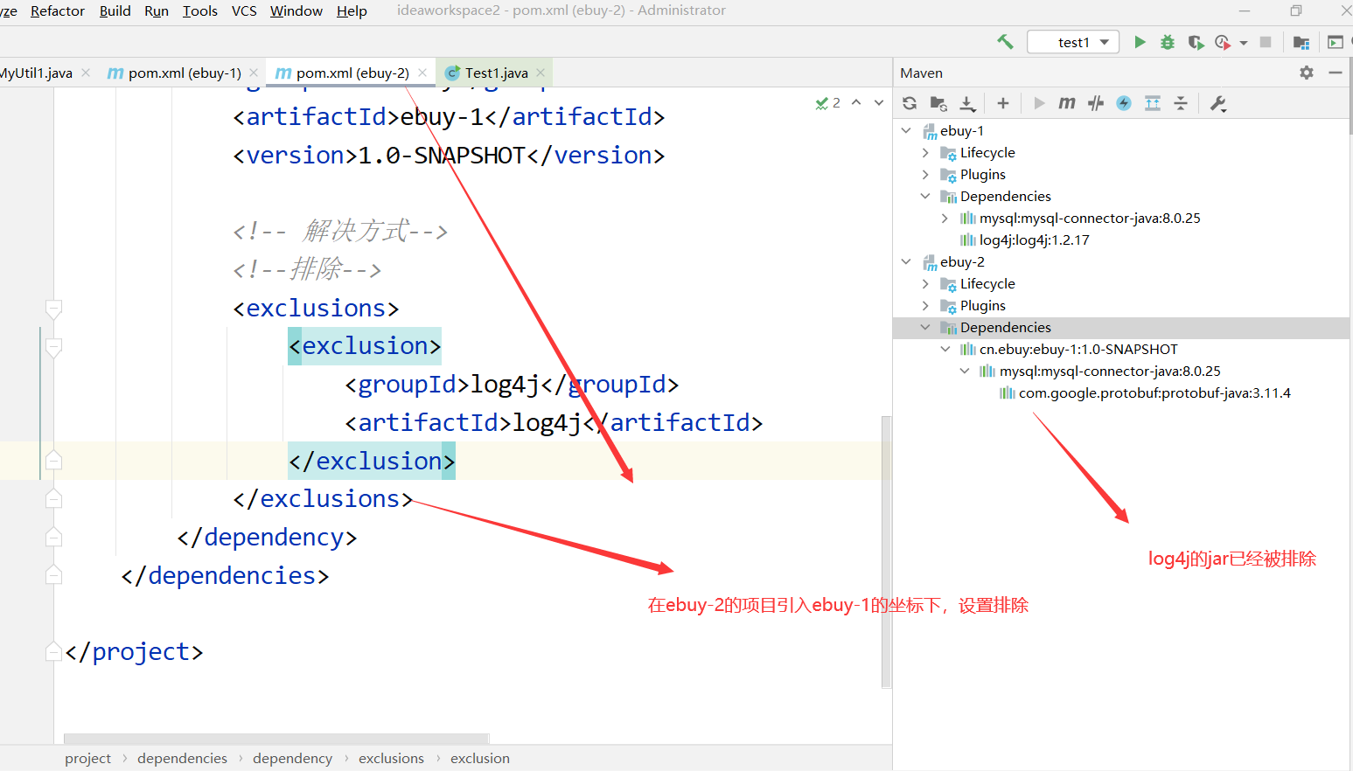The height and width of the screenshot is (771, 1353).
Task: Expand ebuy-1 Lifecycle node
Action: 925,152
